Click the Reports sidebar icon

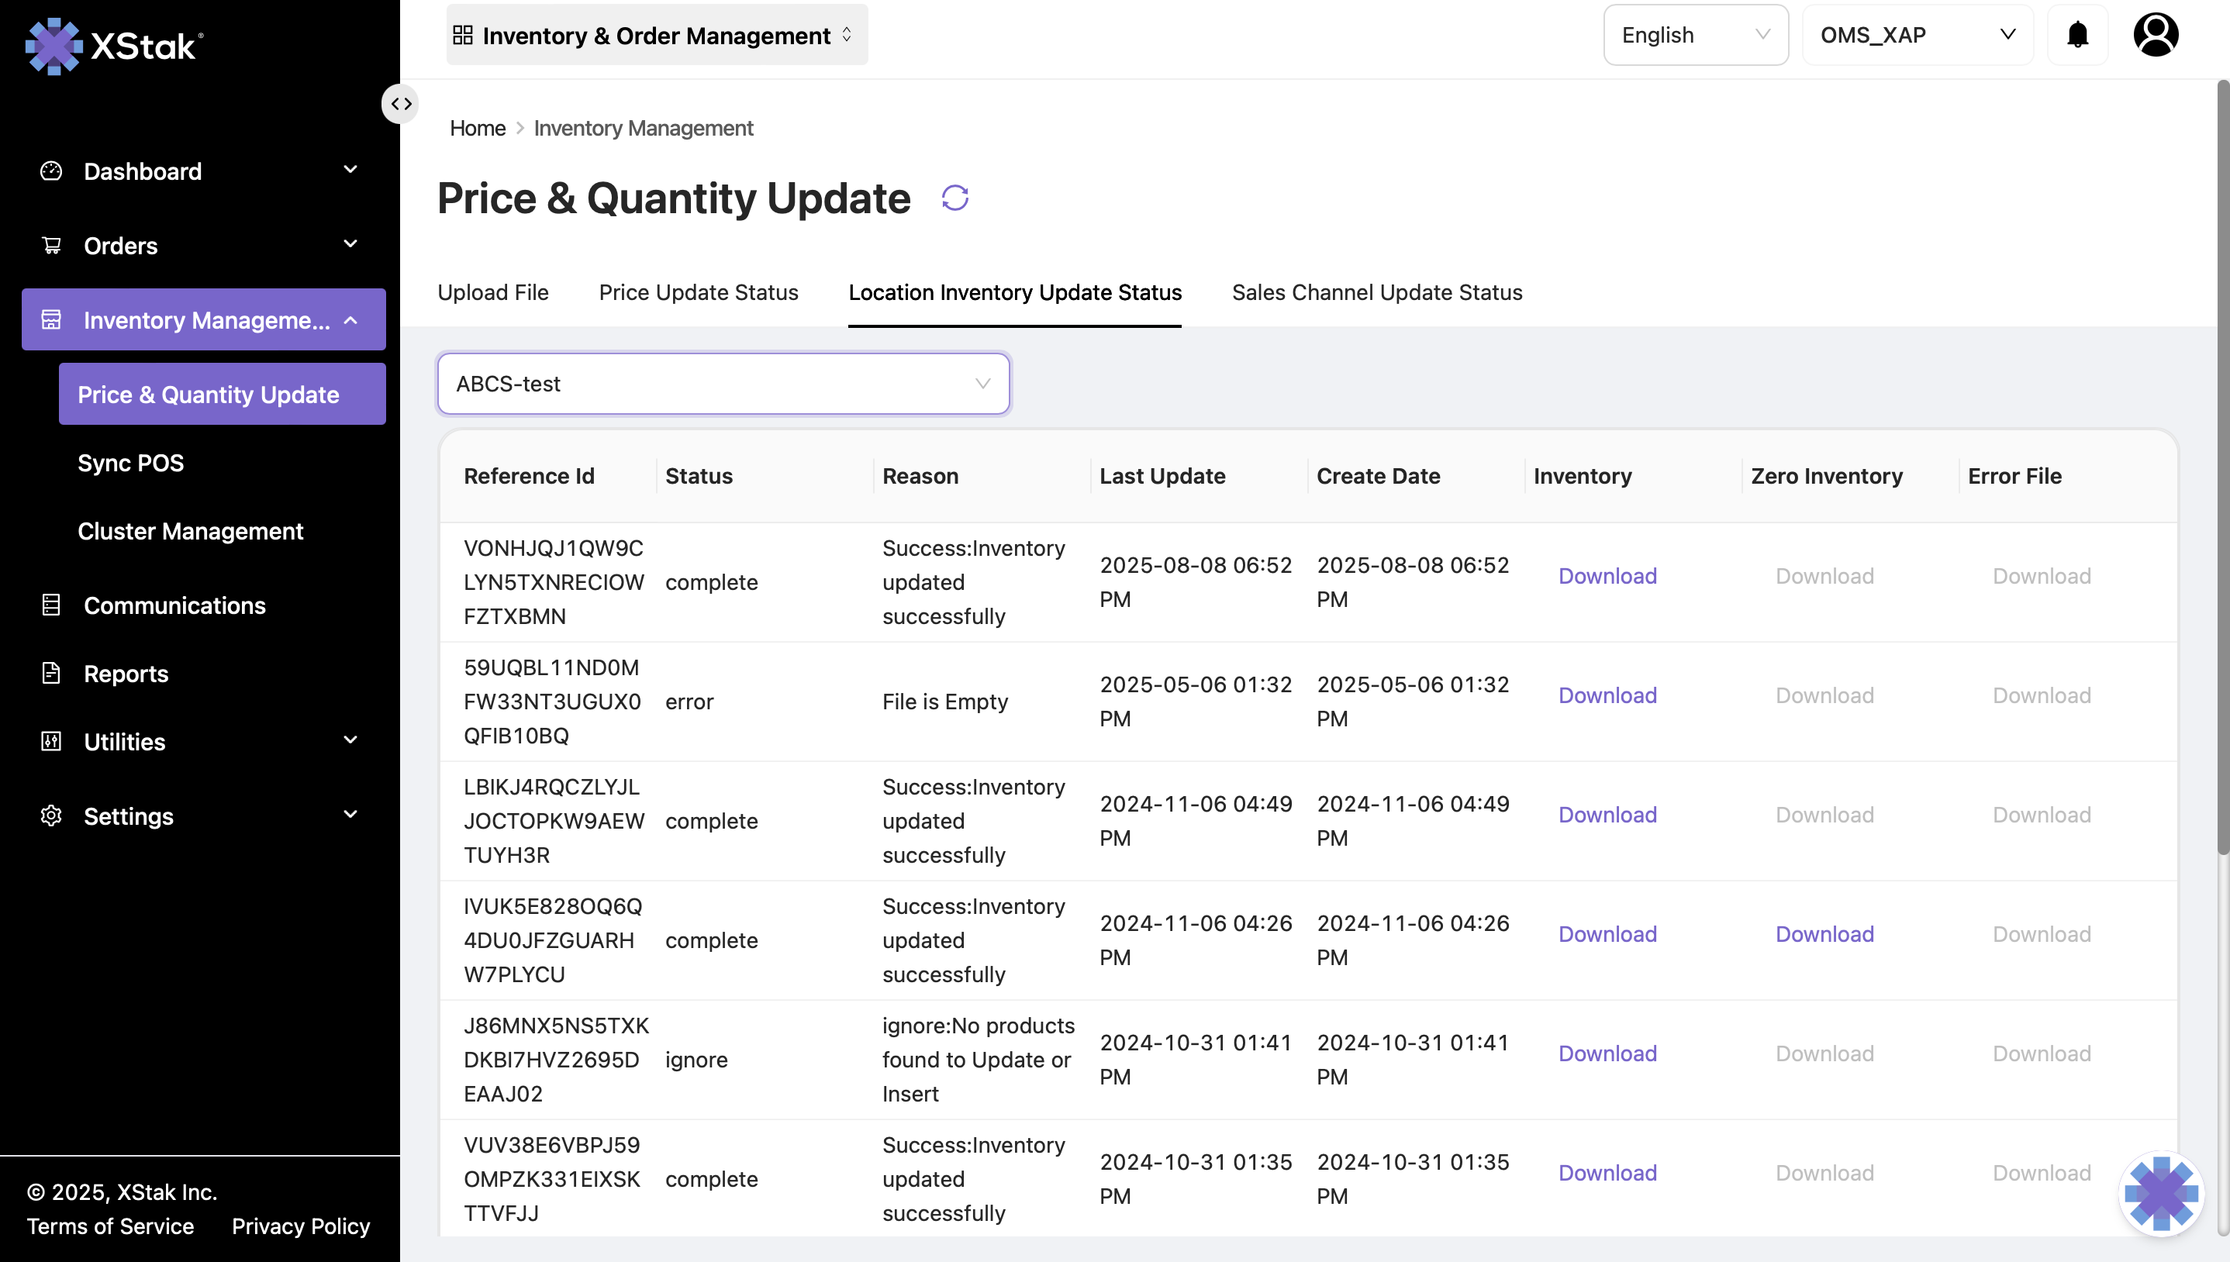50,673
